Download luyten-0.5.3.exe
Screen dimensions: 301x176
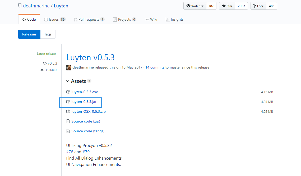[x=85, y=92]
